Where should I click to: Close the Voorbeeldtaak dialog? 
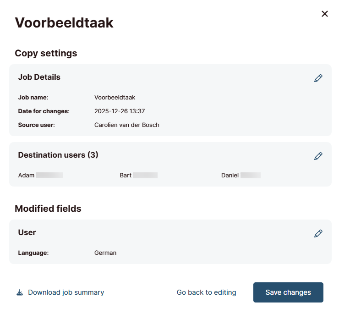click(x=325, y=14)
